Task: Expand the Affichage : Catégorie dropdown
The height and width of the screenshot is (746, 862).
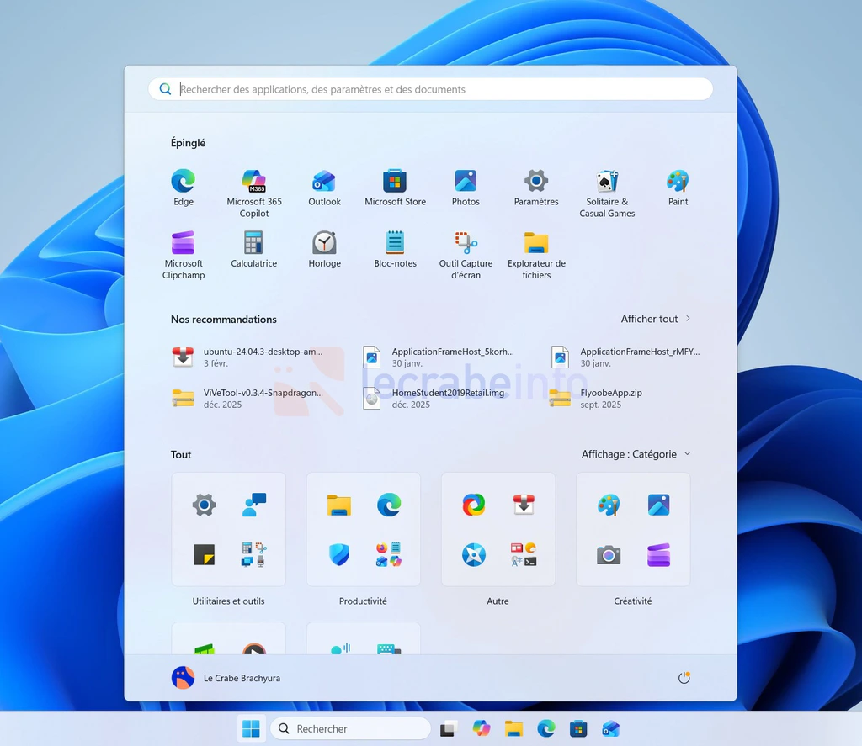Action: point(636,454)
